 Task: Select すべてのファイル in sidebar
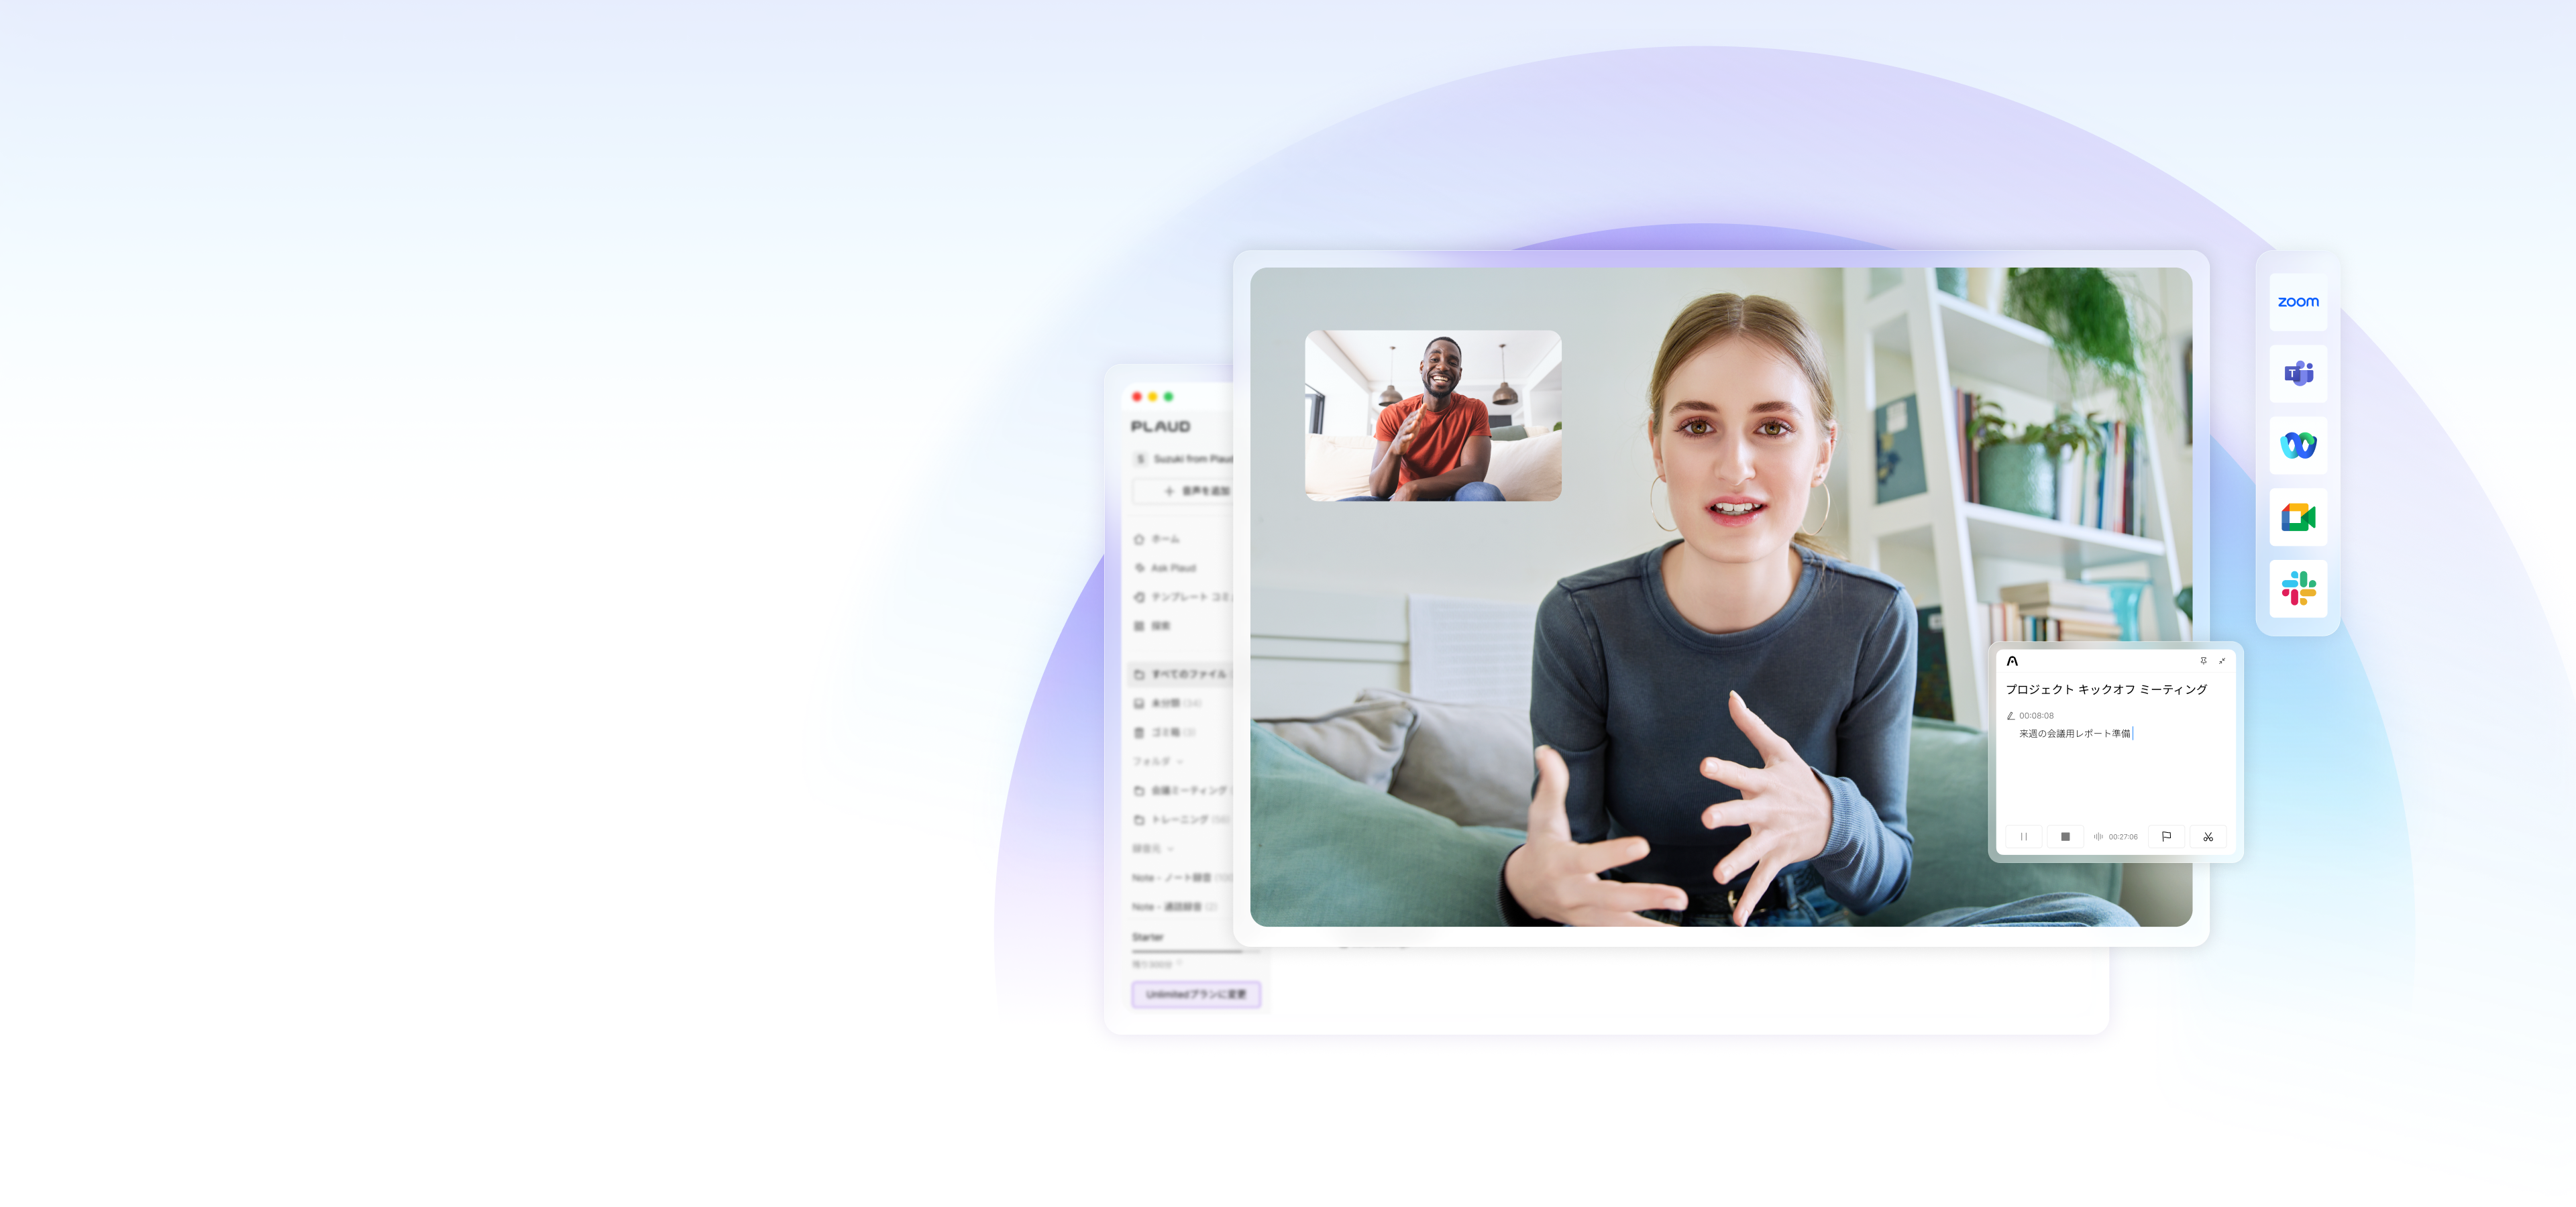click(1187, 673)
